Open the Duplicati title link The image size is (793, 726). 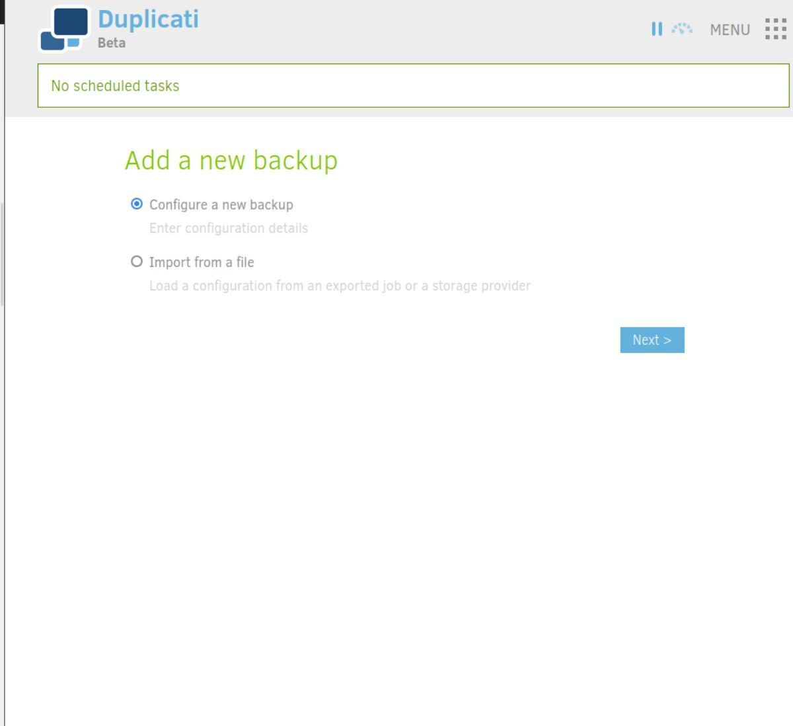coord(148,19)
